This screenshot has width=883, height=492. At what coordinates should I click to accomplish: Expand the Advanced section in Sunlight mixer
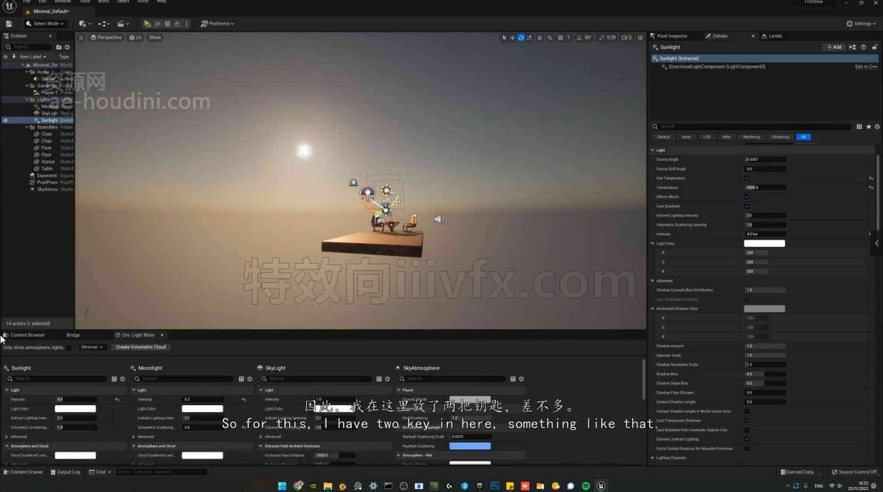(x=7, y=437)
